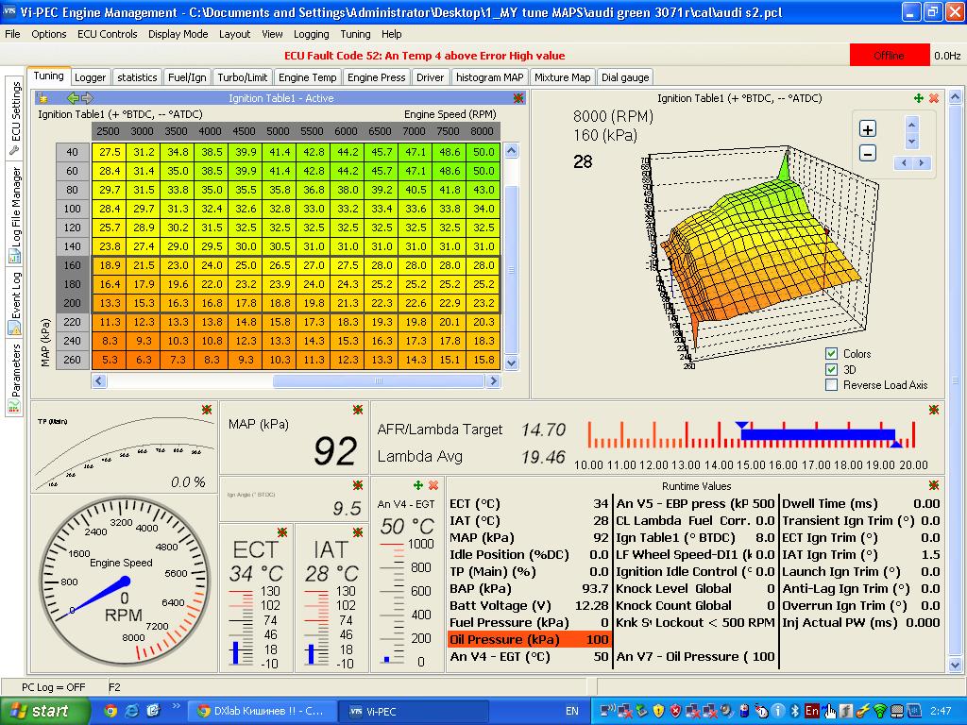This screenshot has height=725, width=967.
Task: Select the 8000 RPM, 160 kPa table cell
Action: tap(483, 266)
